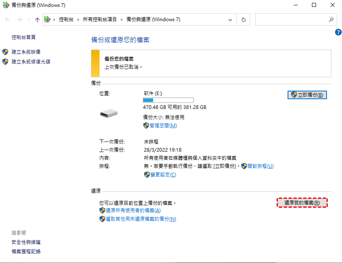Viewport: 342px width, 263px height.
Task: Minimize the Backup and Restore window
Action: [x=296, y=5]
